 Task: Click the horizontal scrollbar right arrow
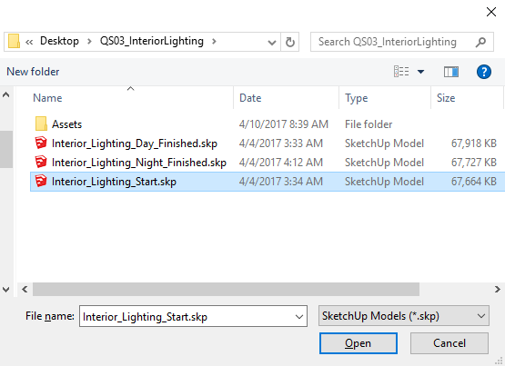point(498,289)
